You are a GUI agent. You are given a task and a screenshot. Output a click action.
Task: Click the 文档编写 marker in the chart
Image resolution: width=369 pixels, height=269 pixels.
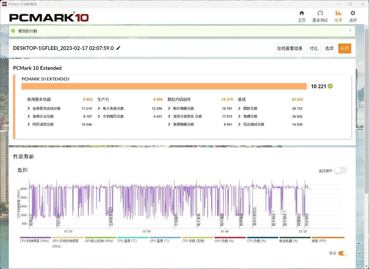pos(177,220)
